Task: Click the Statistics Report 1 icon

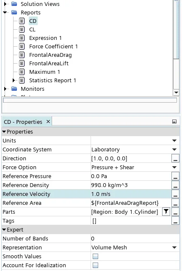Action: click(22, 80)
